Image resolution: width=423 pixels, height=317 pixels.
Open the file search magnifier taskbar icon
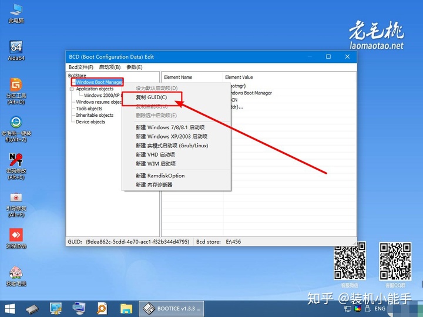102,309
